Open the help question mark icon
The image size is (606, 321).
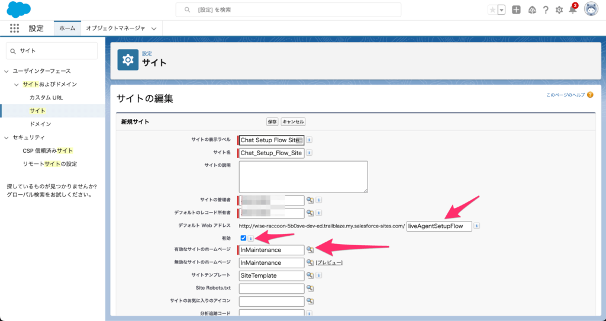pyautogui.click(x=546, y=10)
